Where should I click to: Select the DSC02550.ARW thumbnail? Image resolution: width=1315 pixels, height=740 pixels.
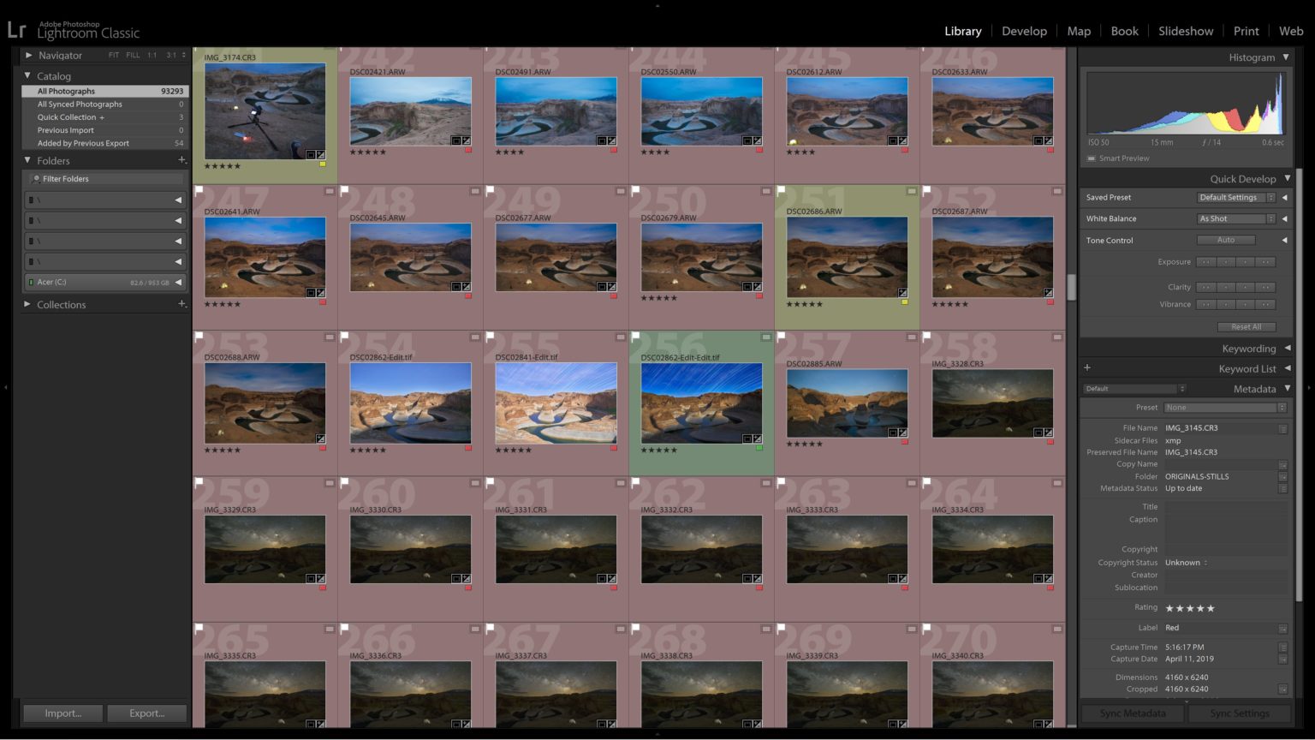click(700, 110)
